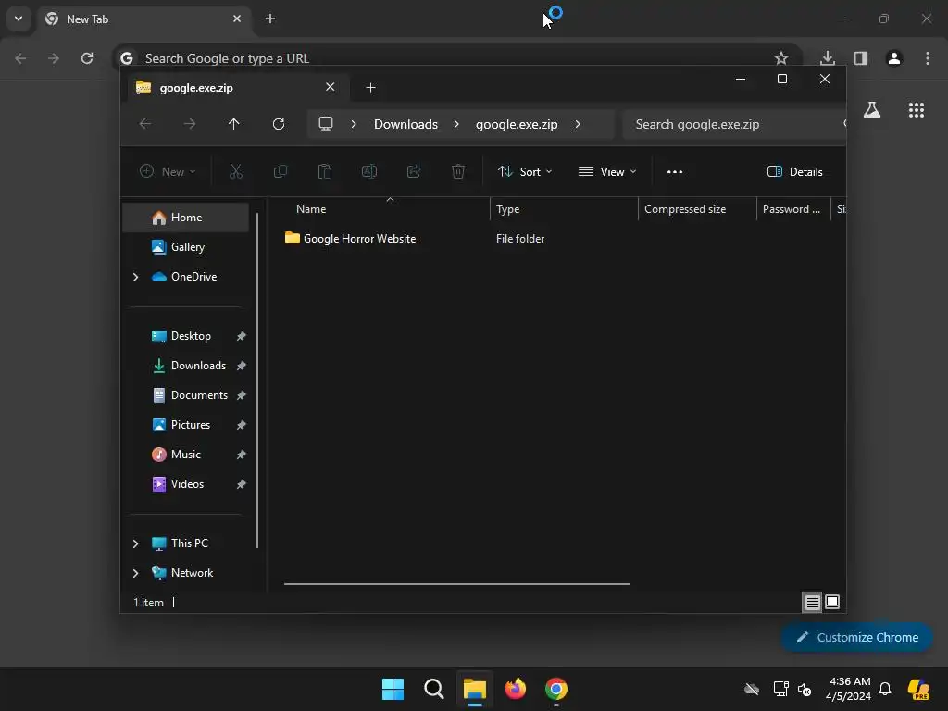The image size is (948, 711).
Task: Sort by the Name column header
Action: click(311, 209)
